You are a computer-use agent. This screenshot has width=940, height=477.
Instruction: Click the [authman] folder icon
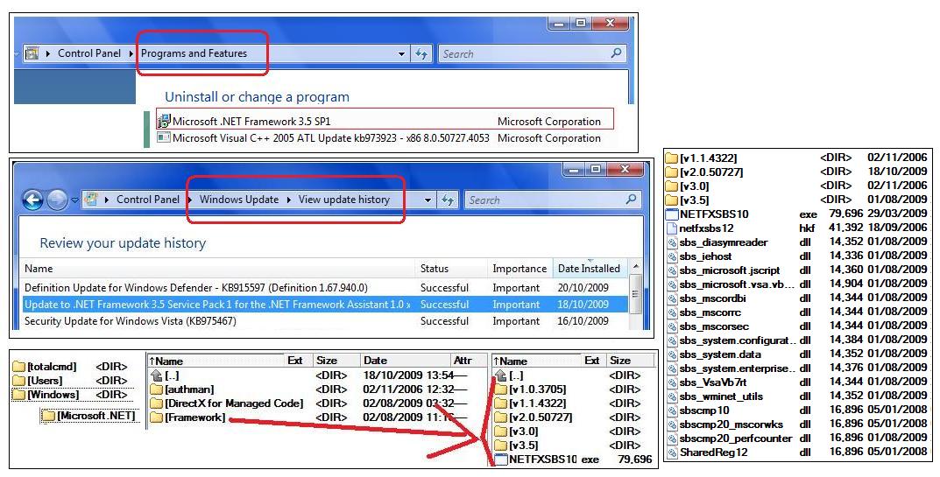[x=157, y=389]
